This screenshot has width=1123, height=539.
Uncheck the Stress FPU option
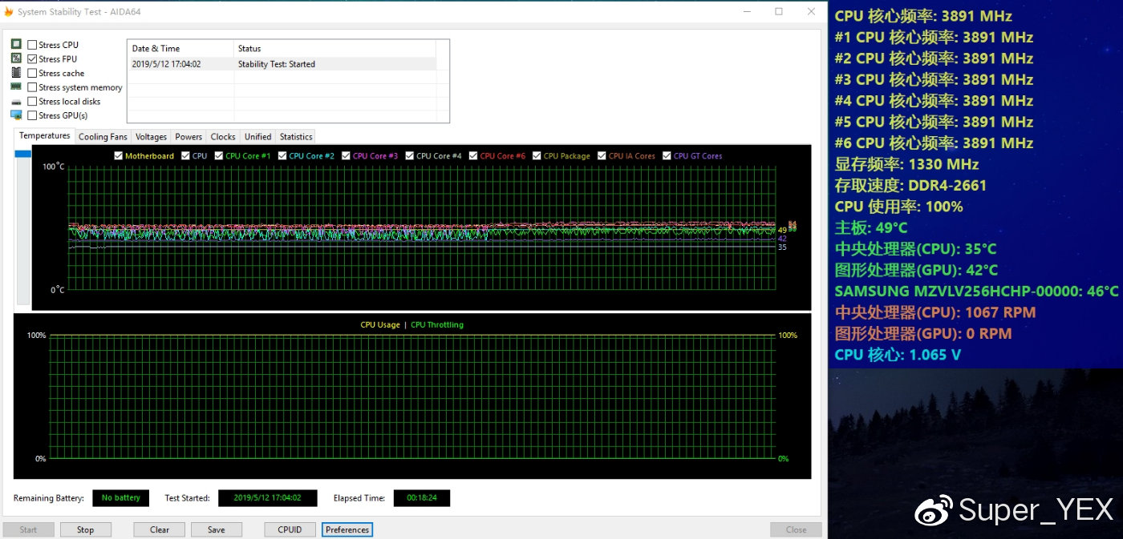click(x=32, y=59)
